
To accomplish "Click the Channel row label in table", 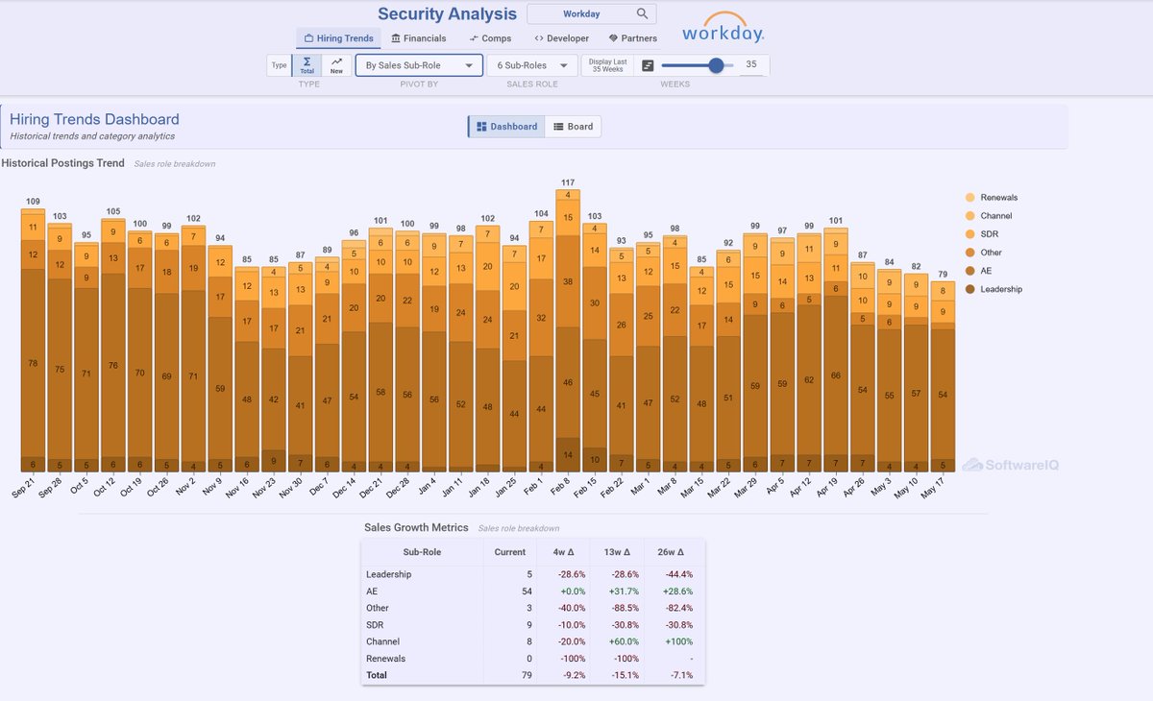I will (x=382, y=641).
